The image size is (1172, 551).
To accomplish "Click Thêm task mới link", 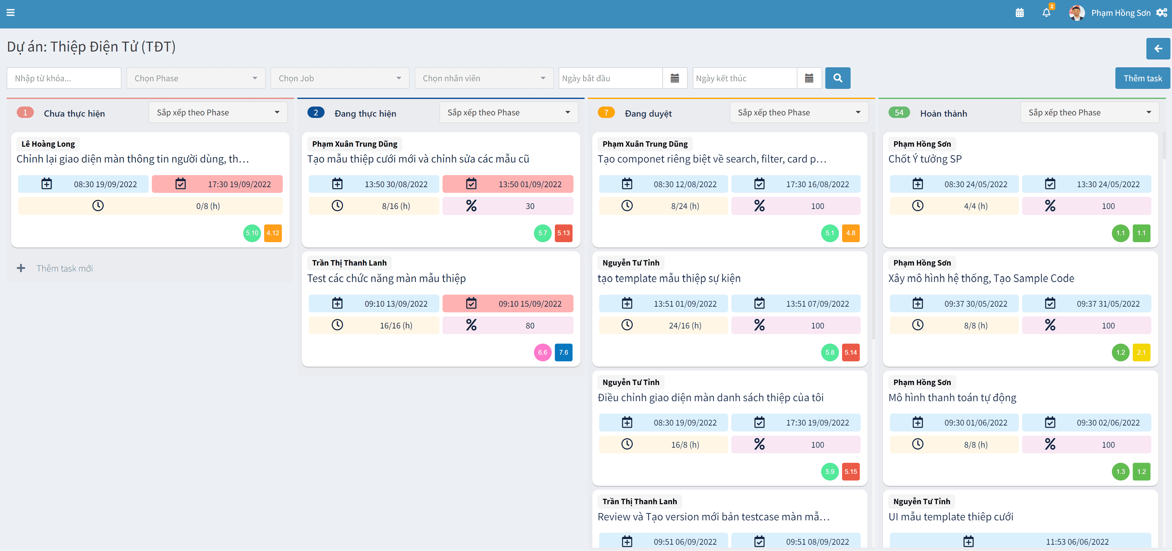I will point(65,268).
